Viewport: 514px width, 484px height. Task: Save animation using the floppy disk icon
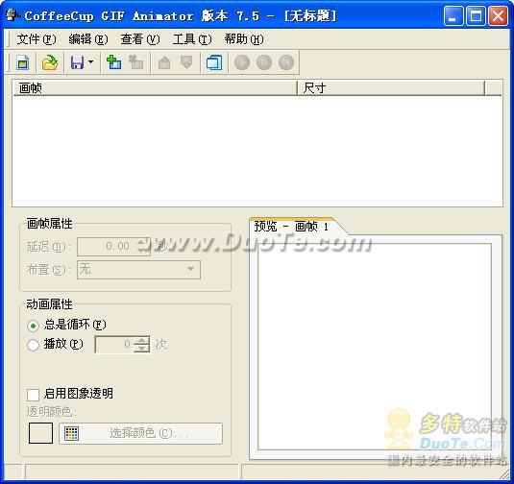(77, 62)
